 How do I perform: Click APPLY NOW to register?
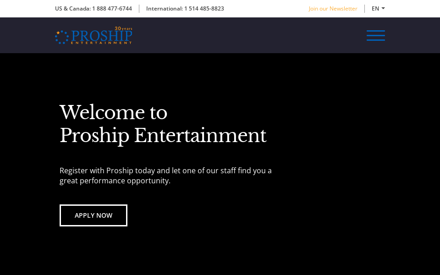pyautogui.click(x=93, y=215)
